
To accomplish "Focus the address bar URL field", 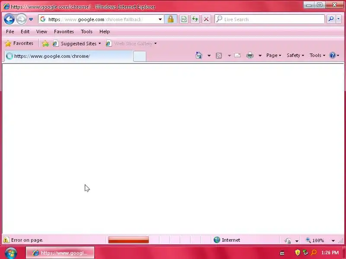I will click(101, 19).
